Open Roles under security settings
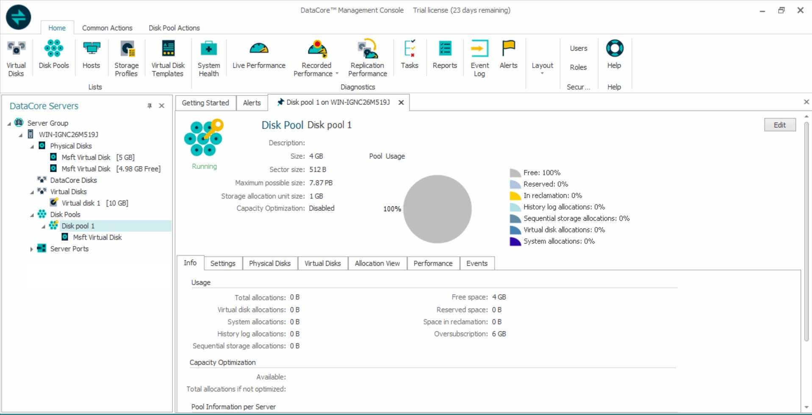Image resolution: width=812 pixels, height=415 pixels. [x=578, y=67]
